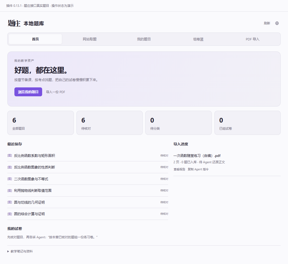The width and height of the screenshot is (288, 264).
Task: Open the 已组试卷 stat card
Action: click(x=247, y=123)
